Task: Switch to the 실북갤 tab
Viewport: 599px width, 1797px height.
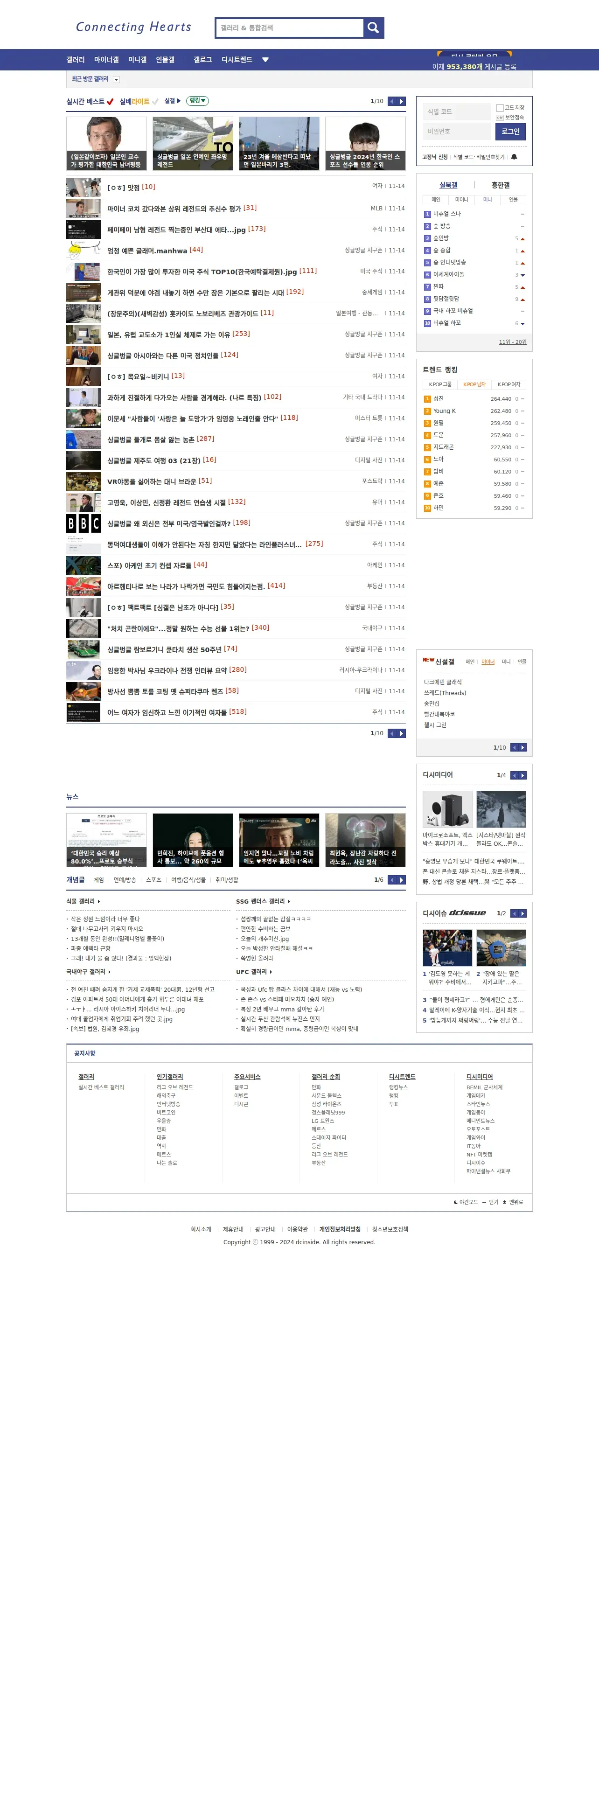Action: pyautogui.click(x=448, y=185)
